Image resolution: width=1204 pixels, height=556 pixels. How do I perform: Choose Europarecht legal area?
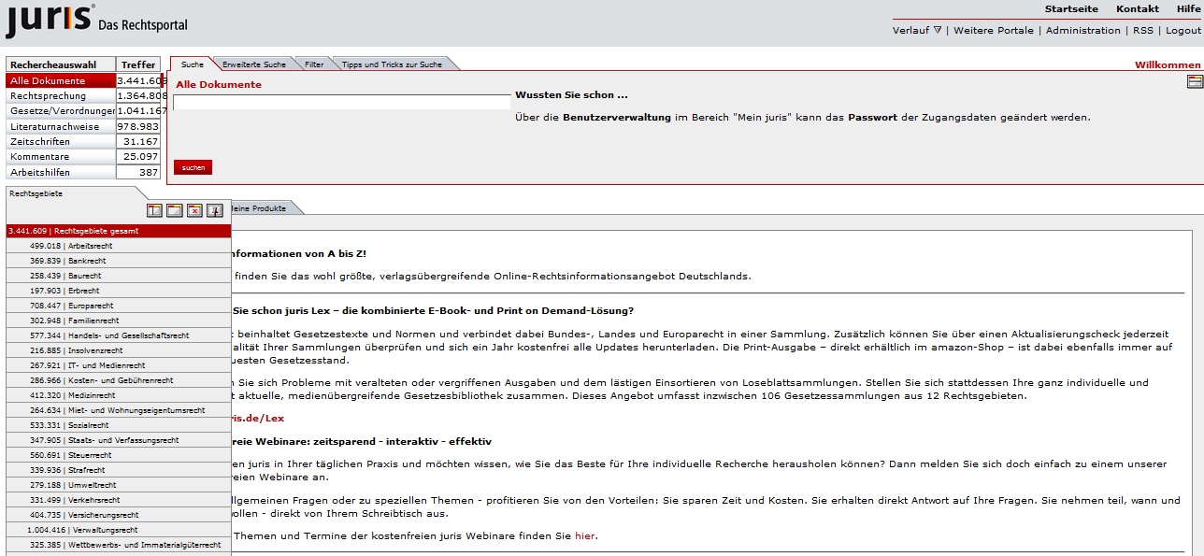pos(118,306)
